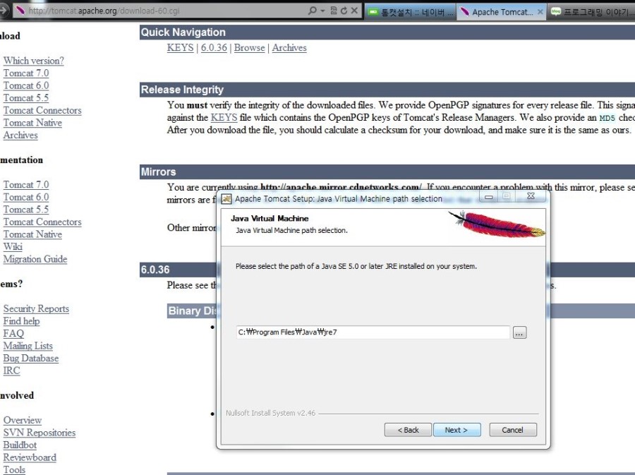Open the Browse link in Quick Navigation
The height and width of the screenshot is (475, 635).
click(249, 48)
